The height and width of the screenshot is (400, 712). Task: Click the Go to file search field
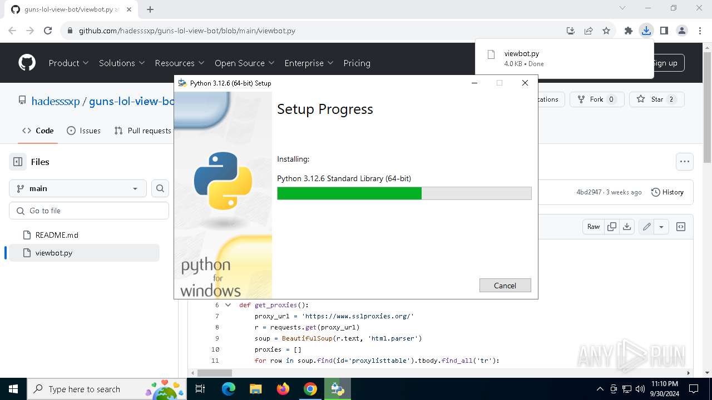89,211
